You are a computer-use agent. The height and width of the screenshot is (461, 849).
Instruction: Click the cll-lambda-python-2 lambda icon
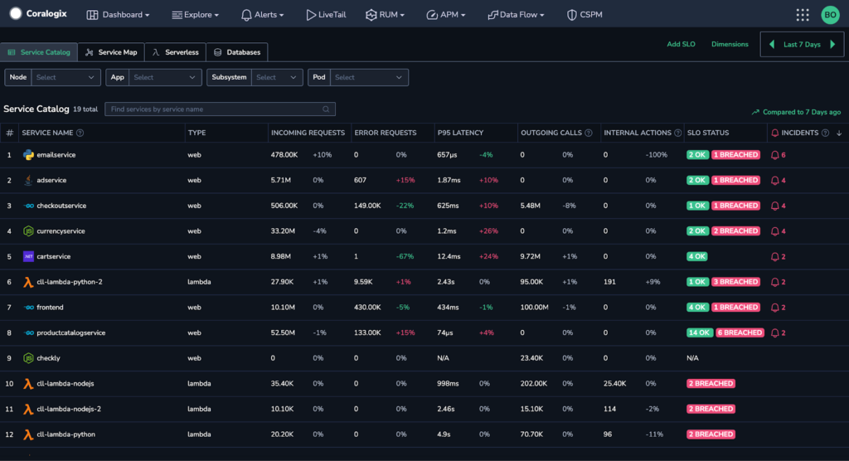pyautogui.click(x=29, y=282)
